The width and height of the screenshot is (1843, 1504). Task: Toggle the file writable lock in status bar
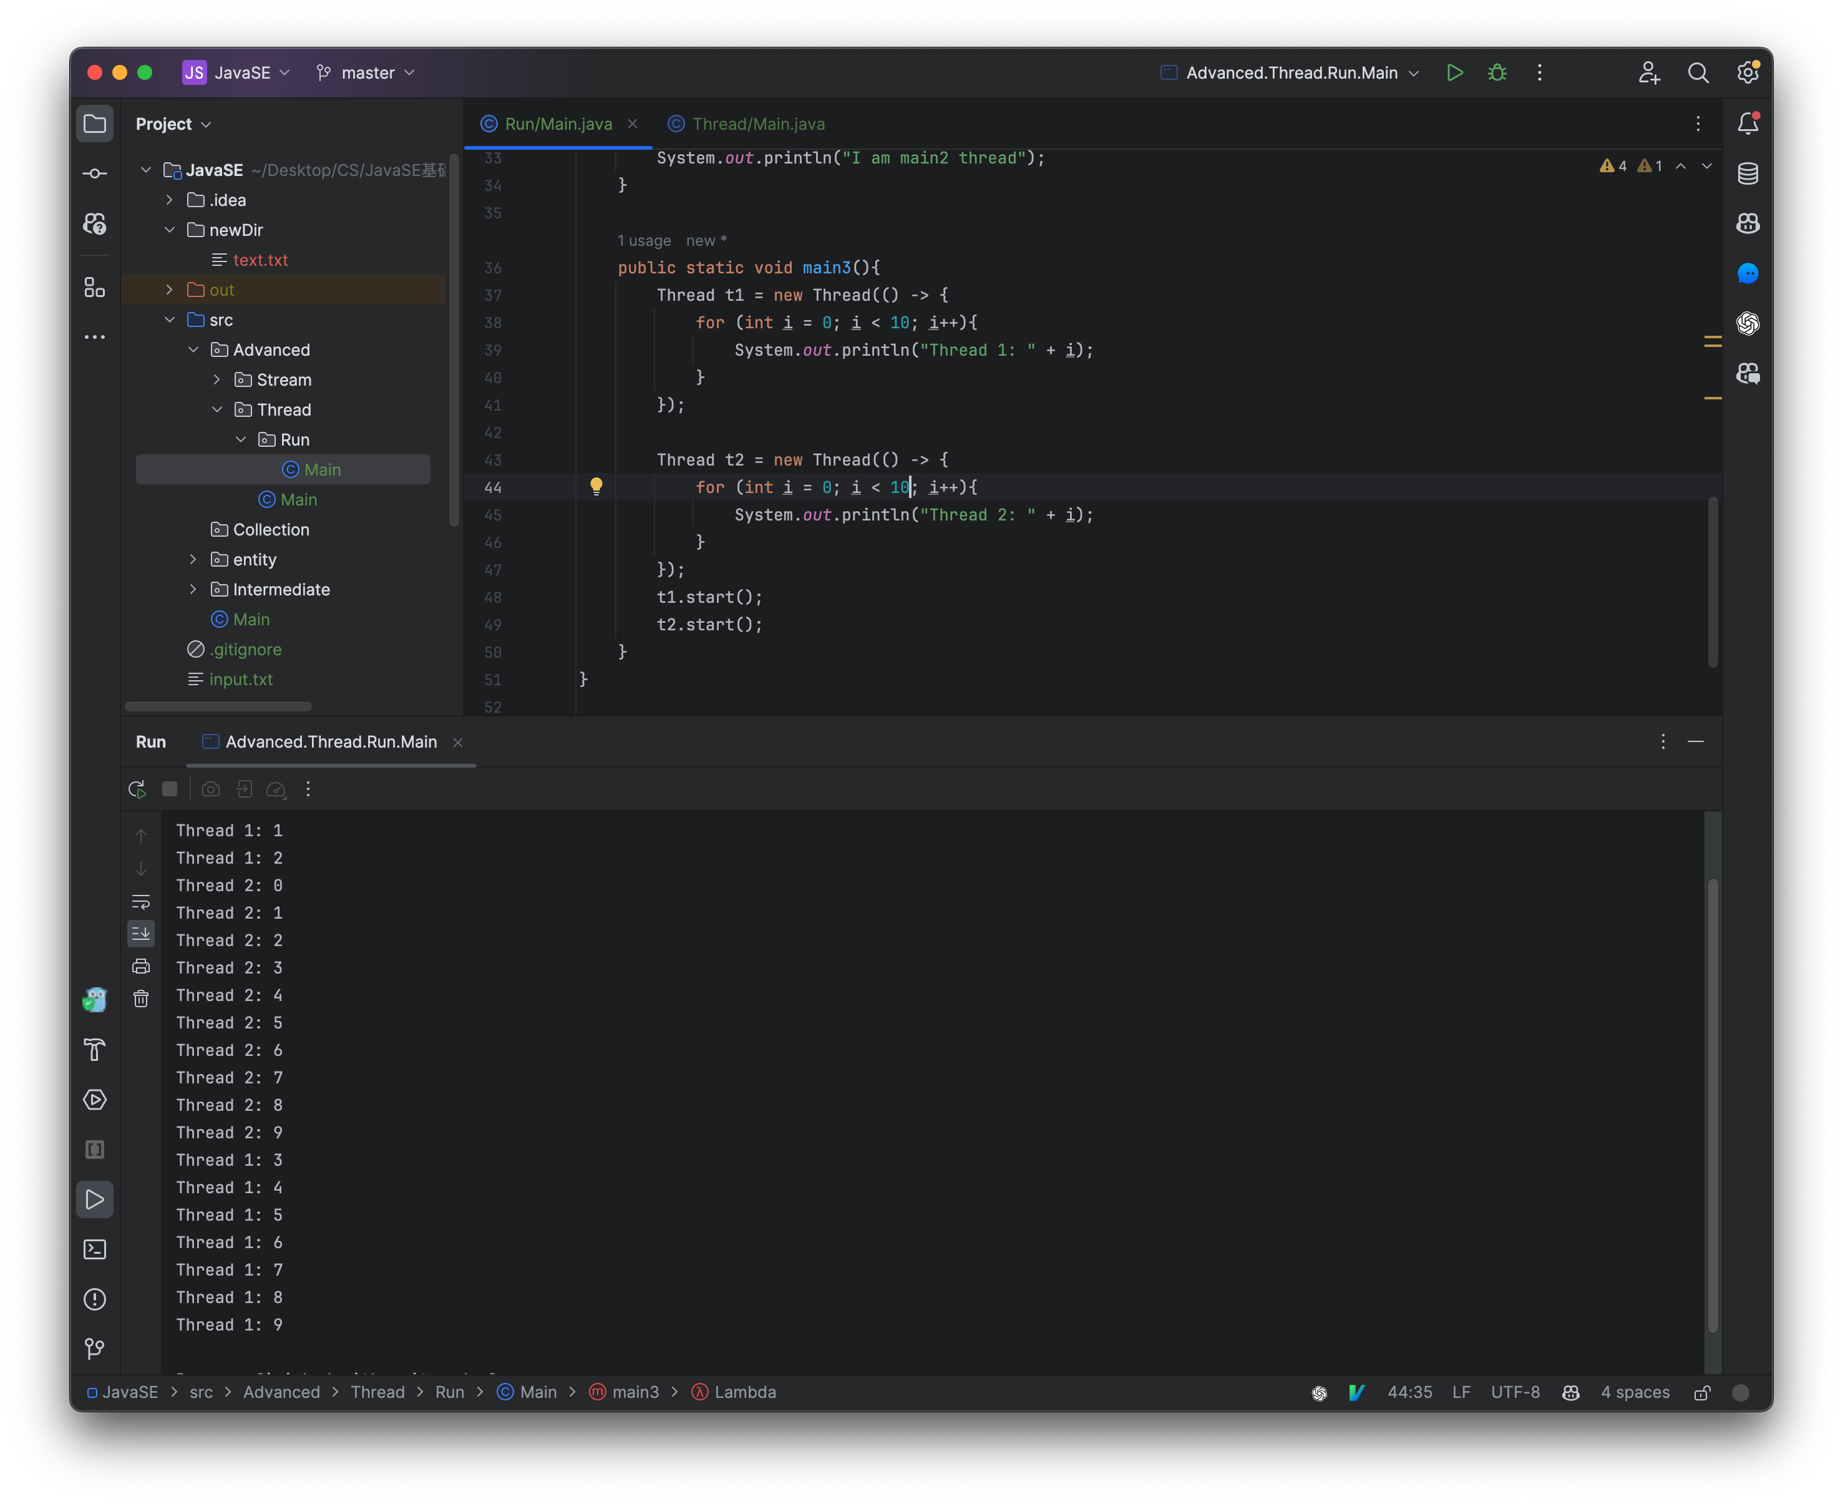pyautogui.click(x=1702, y=1392)
